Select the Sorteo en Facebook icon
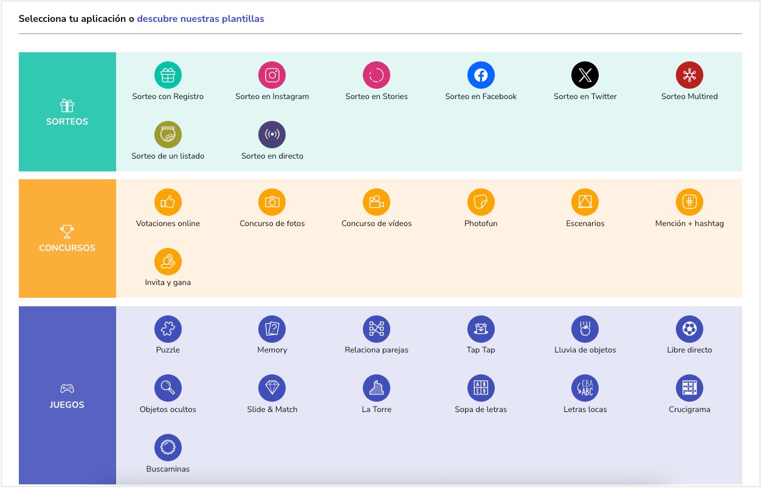This screenshot has width=761, height=488. point(480,75)
